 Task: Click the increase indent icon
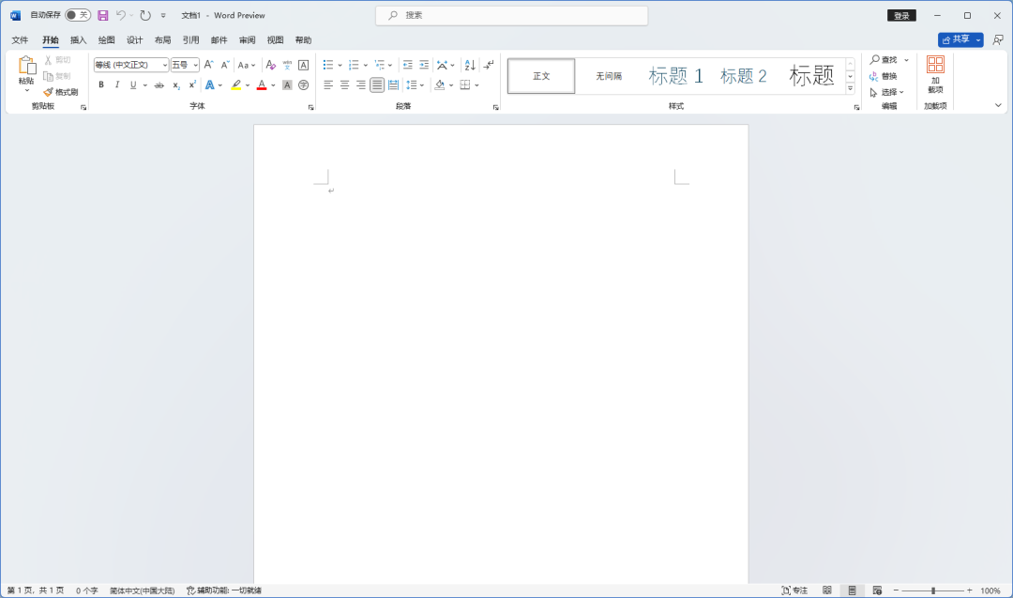tap(424, 65)
